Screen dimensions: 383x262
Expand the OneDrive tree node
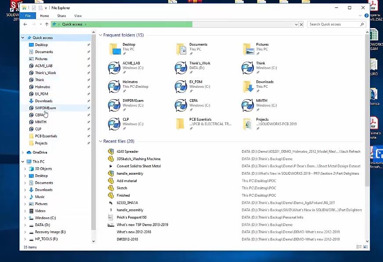point(23,152)
